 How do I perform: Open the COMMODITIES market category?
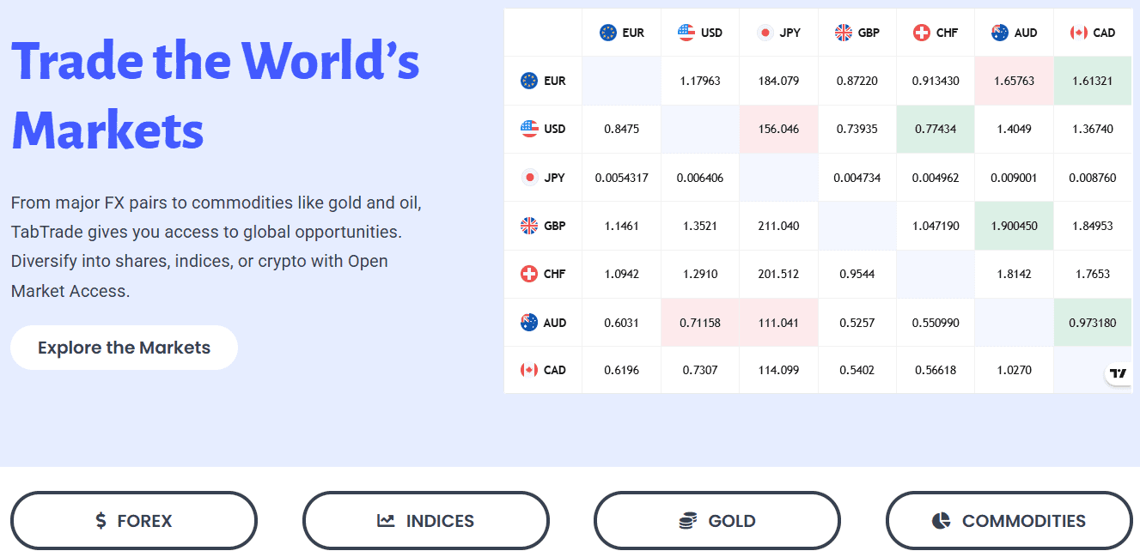[1009, 521]
